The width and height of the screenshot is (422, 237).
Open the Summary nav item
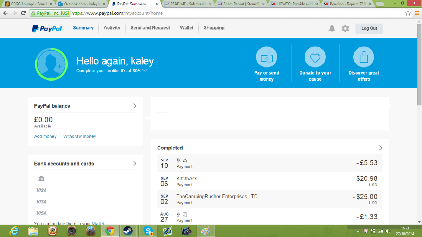(83, 28)
